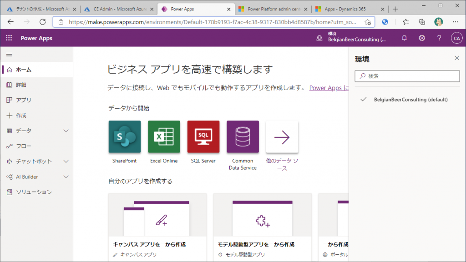466x262 pixels.
Task: Open a new browser tab
Action: [395, 9]
